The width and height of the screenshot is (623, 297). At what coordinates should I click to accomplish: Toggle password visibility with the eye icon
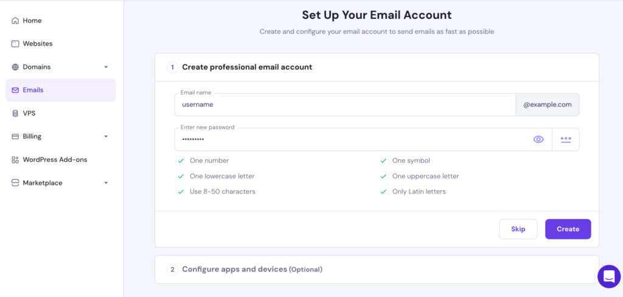coord(538,139)
